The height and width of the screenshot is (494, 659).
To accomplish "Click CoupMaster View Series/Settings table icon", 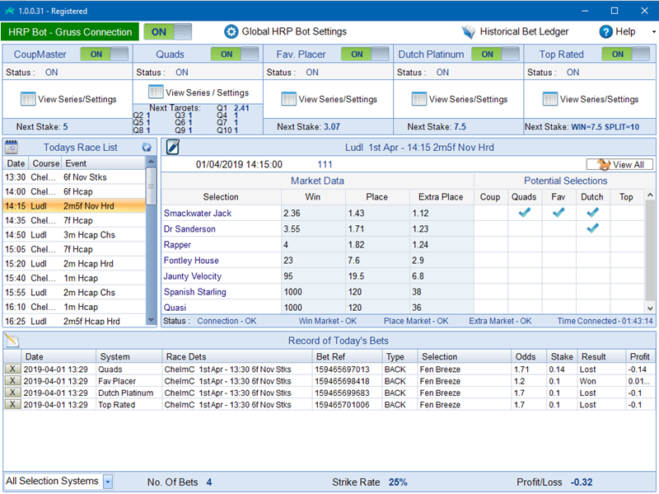I will click(28, 99).
